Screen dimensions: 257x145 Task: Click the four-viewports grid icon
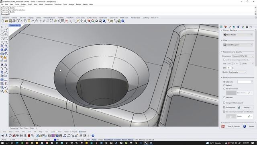(63, 21)
